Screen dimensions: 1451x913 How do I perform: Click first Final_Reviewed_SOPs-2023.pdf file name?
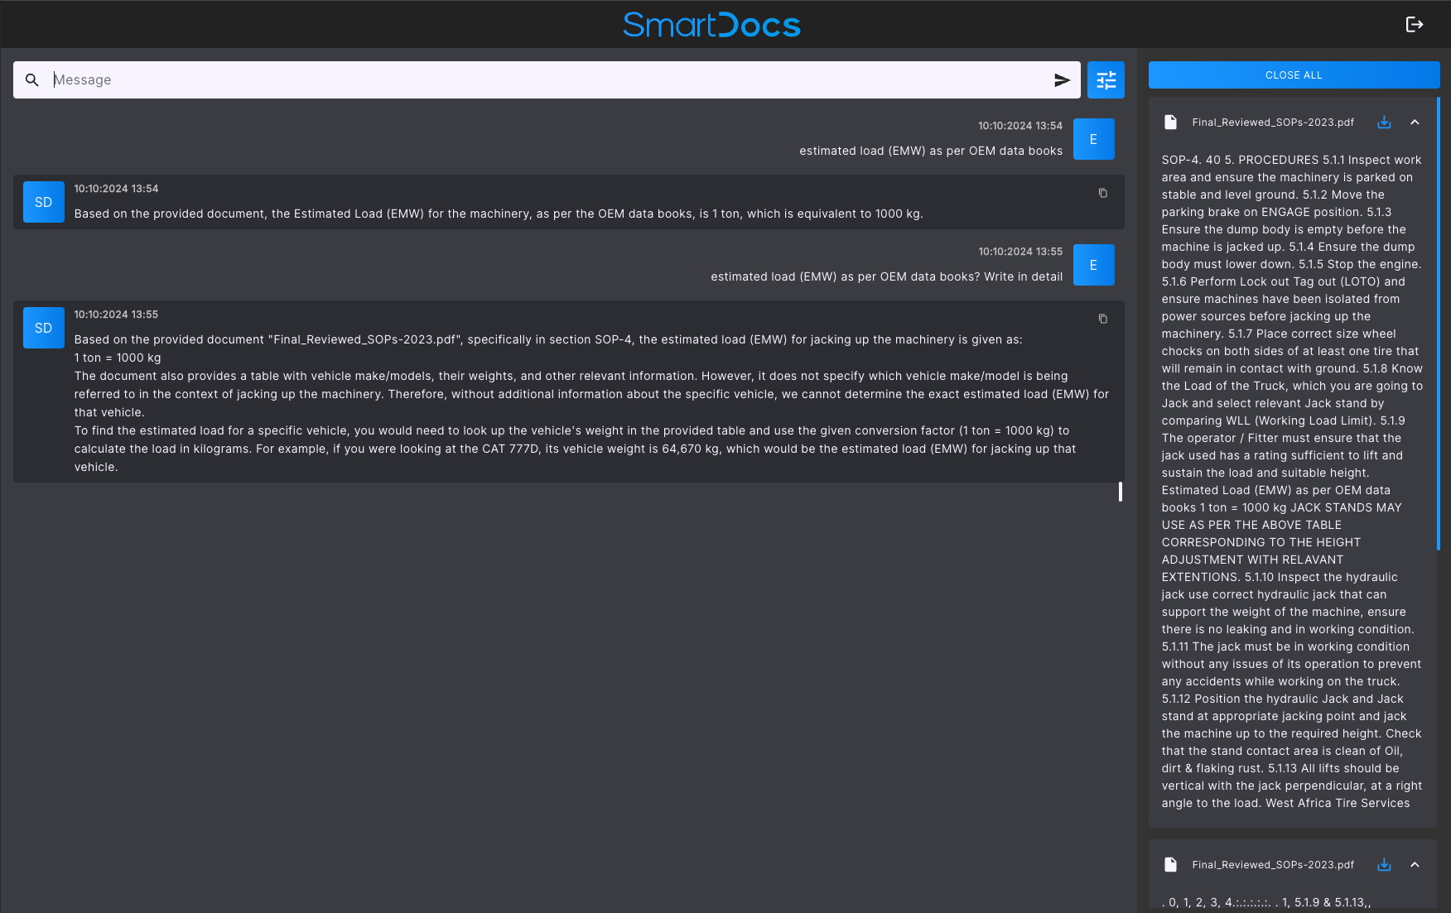point(1273,123)
